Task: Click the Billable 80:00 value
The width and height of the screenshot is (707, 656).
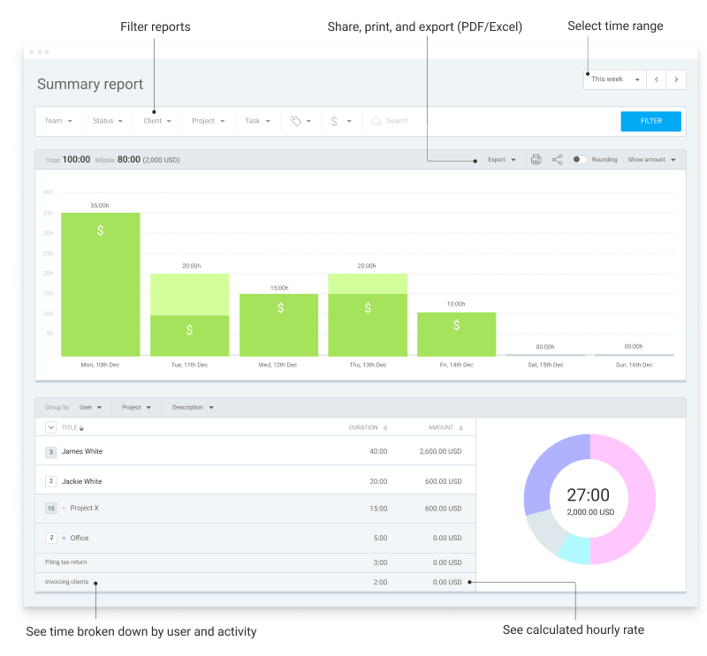Action: [x=129, y=160]
